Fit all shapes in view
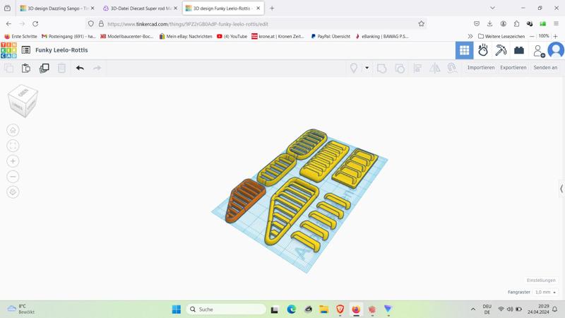Image resolution: width=565 pixels, height=318 pixels. 13,146
